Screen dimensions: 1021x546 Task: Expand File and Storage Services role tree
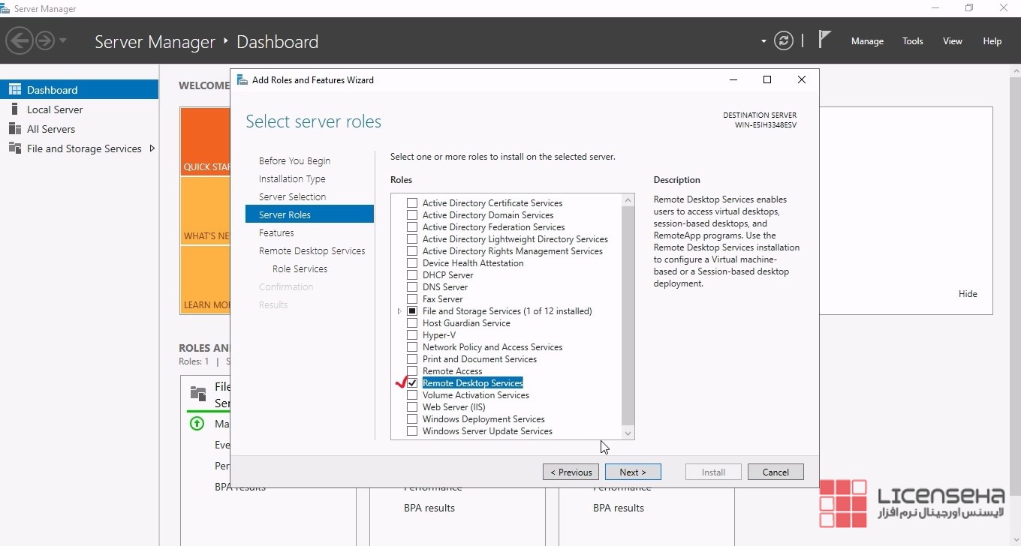(x=399, y=311)
